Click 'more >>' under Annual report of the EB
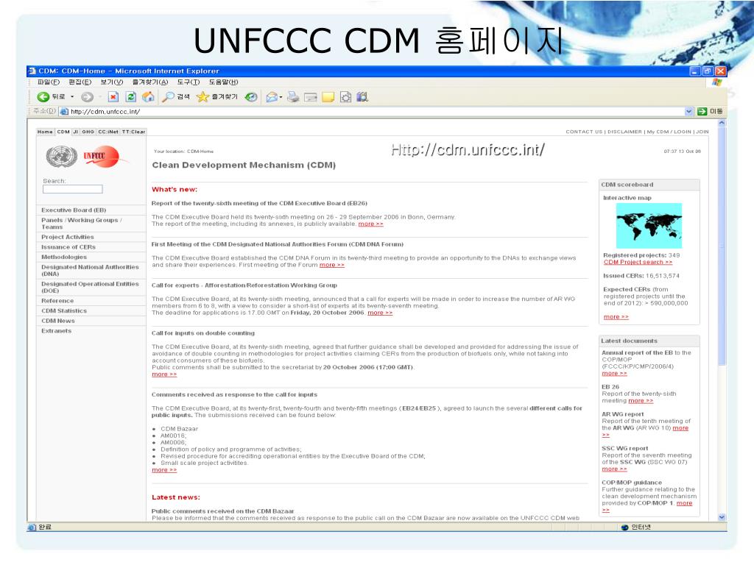Image resolution: width=754 pixels, height=565 pixels. 614,373
